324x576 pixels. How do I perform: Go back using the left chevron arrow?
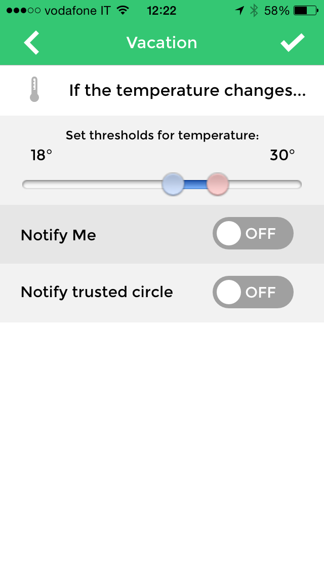[31, 43]
